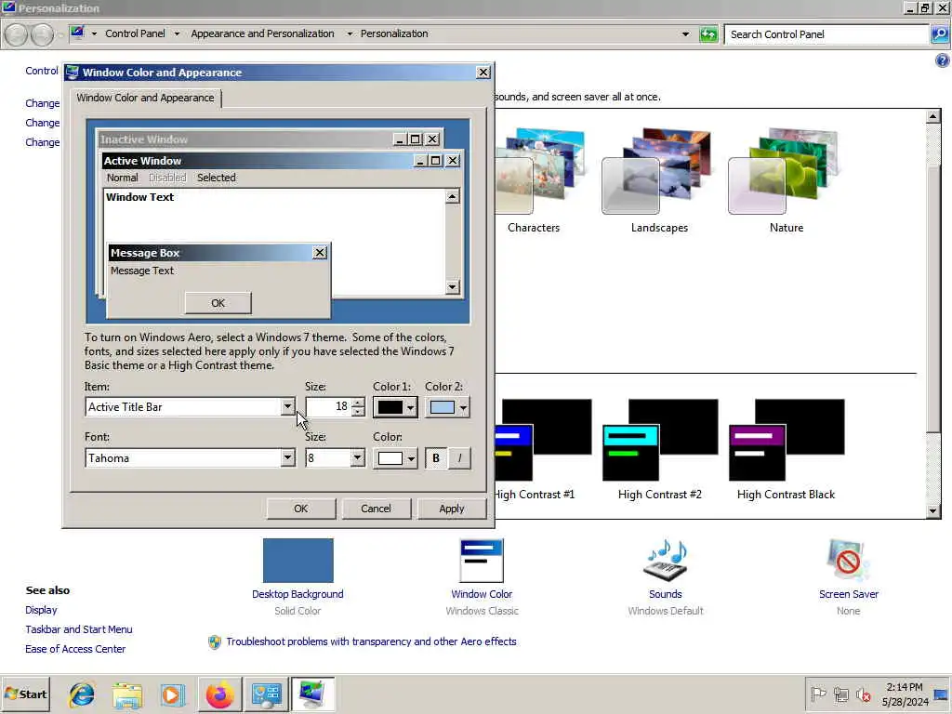This screenshot has height=714, width=952.
Task: Click the Personalization taskbar icon
Action: [x=312, y=694]
